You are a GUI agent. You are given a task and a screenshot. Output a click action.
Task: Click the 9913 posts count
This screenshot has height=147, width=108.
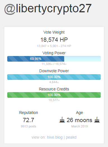point(28,126)
